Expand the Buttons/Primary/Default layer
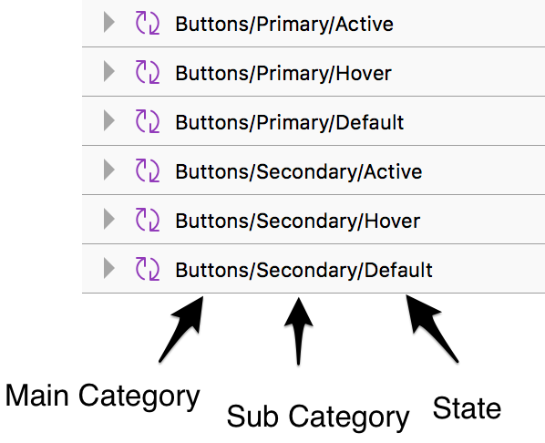This screenshot has height=443, width=545. 109,121
